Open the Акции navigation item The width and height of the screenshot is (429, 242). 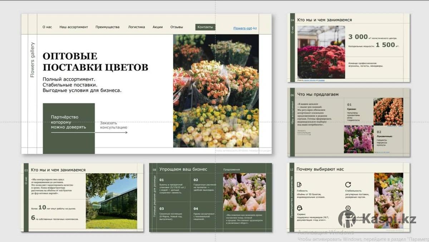coord(158,27)
